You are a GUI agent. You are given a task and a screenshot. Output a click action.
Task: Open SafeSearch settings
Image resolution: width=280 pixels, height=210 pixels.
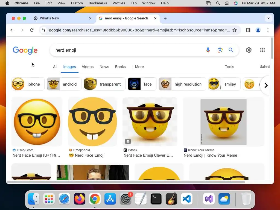tap(264, 67)
